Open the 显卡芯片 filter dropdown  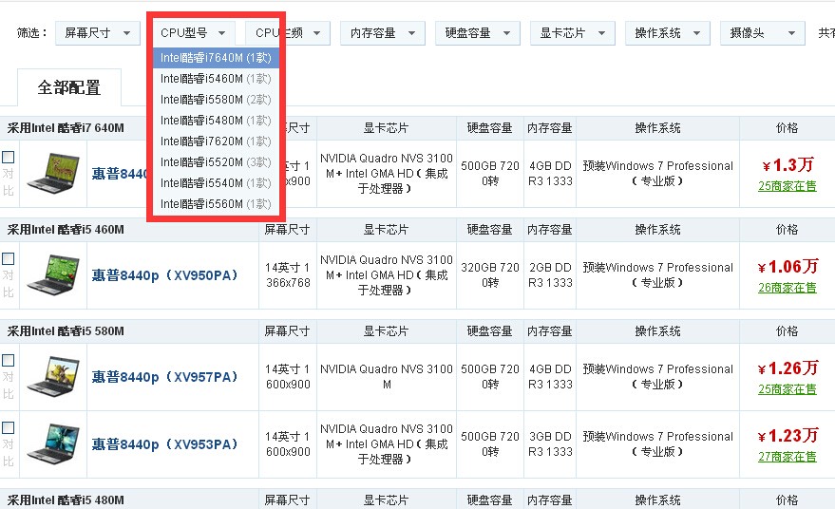pyautogui.click(x=573, y=33)
